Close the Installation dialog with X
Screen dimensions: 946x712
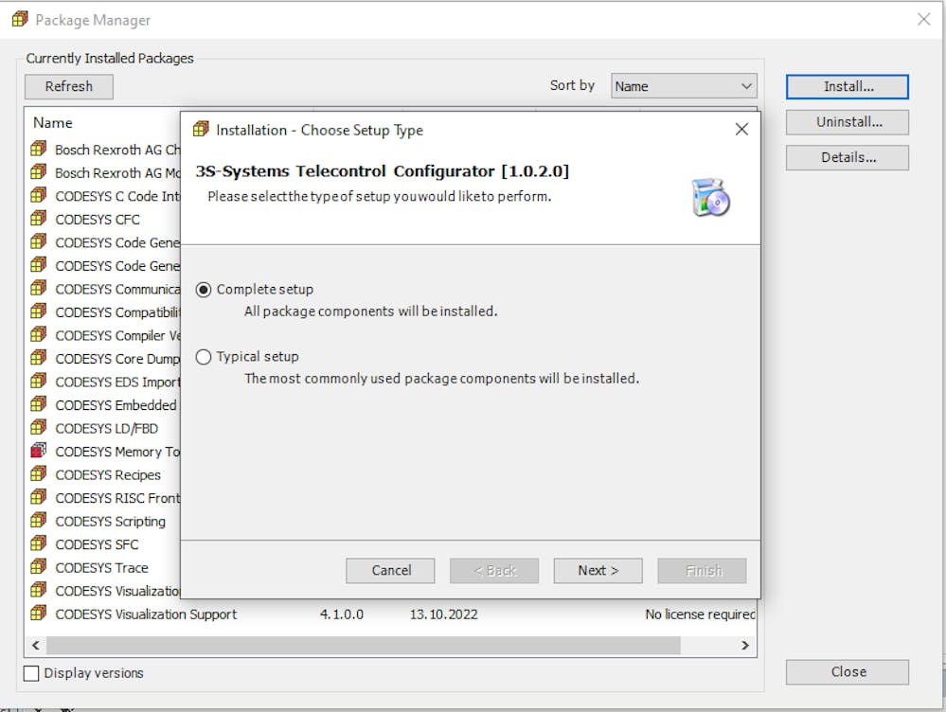click(741, 129)
